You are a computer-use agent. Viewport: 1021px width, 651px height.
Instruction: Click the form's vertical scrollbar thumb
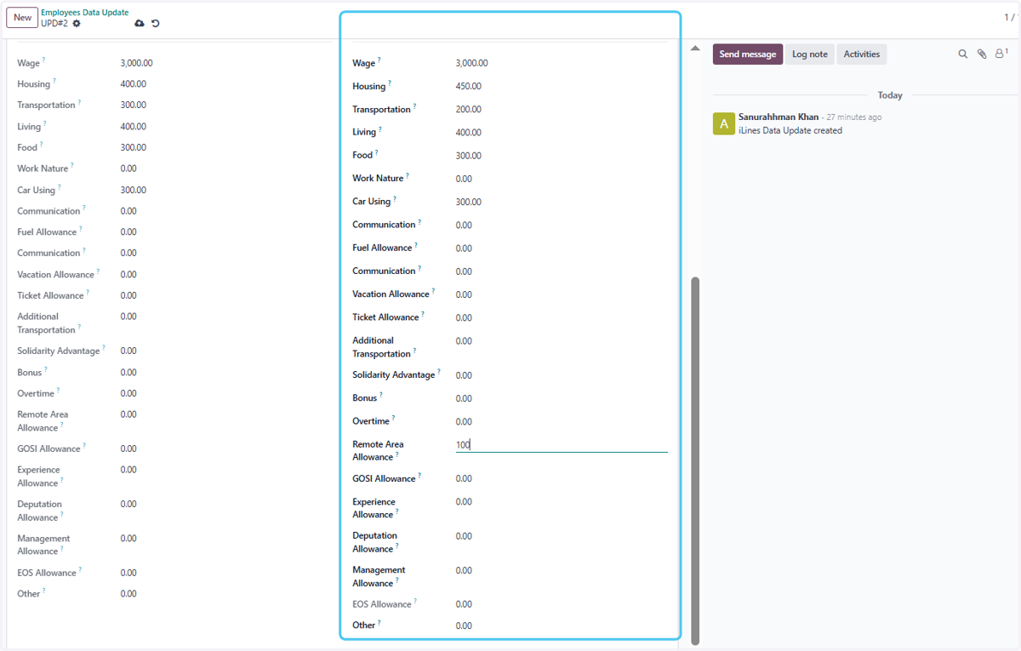pos(695,460)
